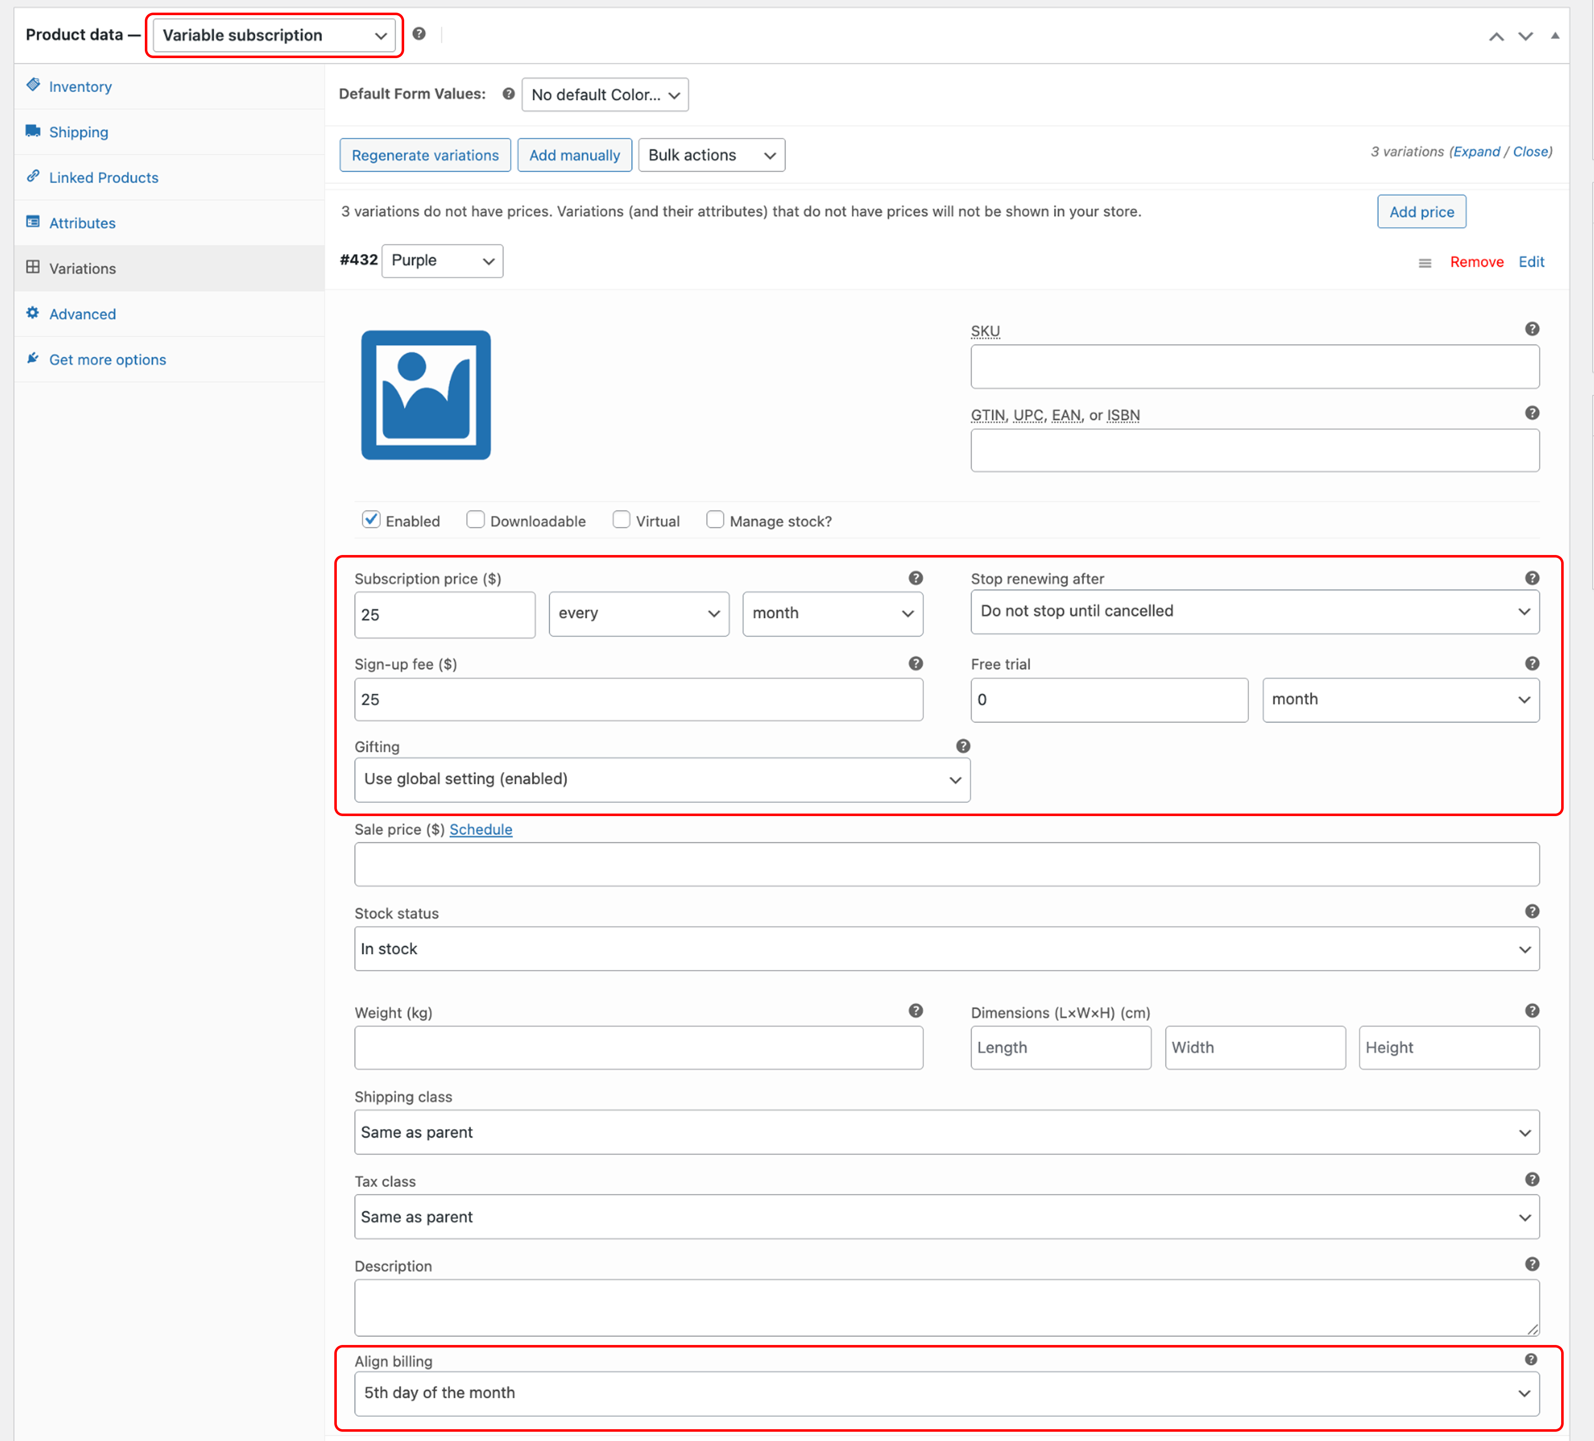Click Regenerate variations button

[x=425, y=155]
